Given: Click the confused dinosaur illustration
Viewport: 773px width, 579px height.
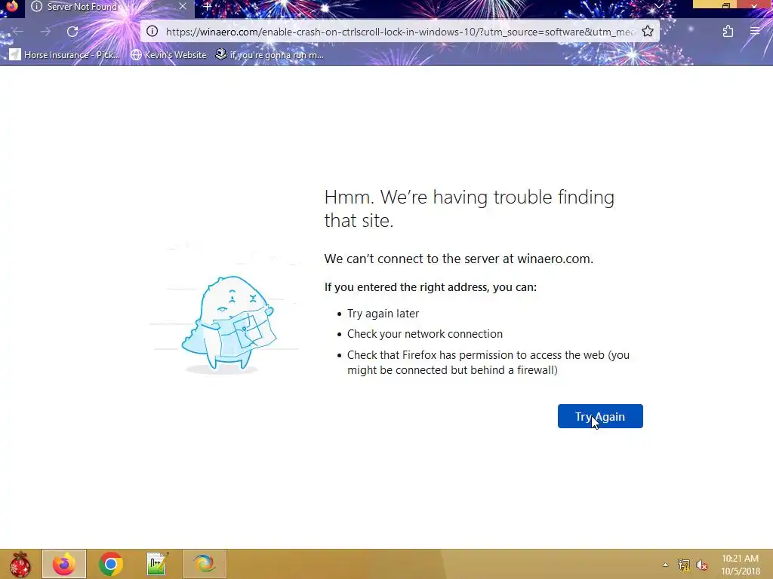Looking at the screenshot, I should pos(228,323).
